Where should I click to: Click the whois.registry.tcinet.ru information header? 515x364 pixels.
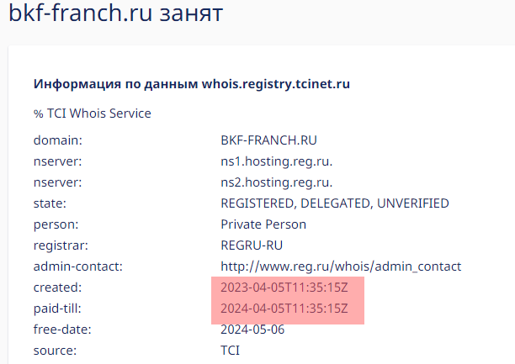click(192, 84)
